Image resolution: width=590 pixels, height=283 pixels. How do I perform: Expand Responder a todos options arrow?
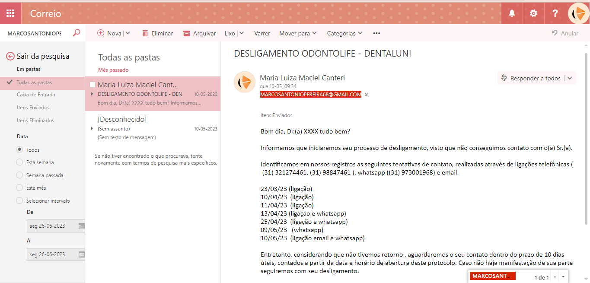coord(570,78)
